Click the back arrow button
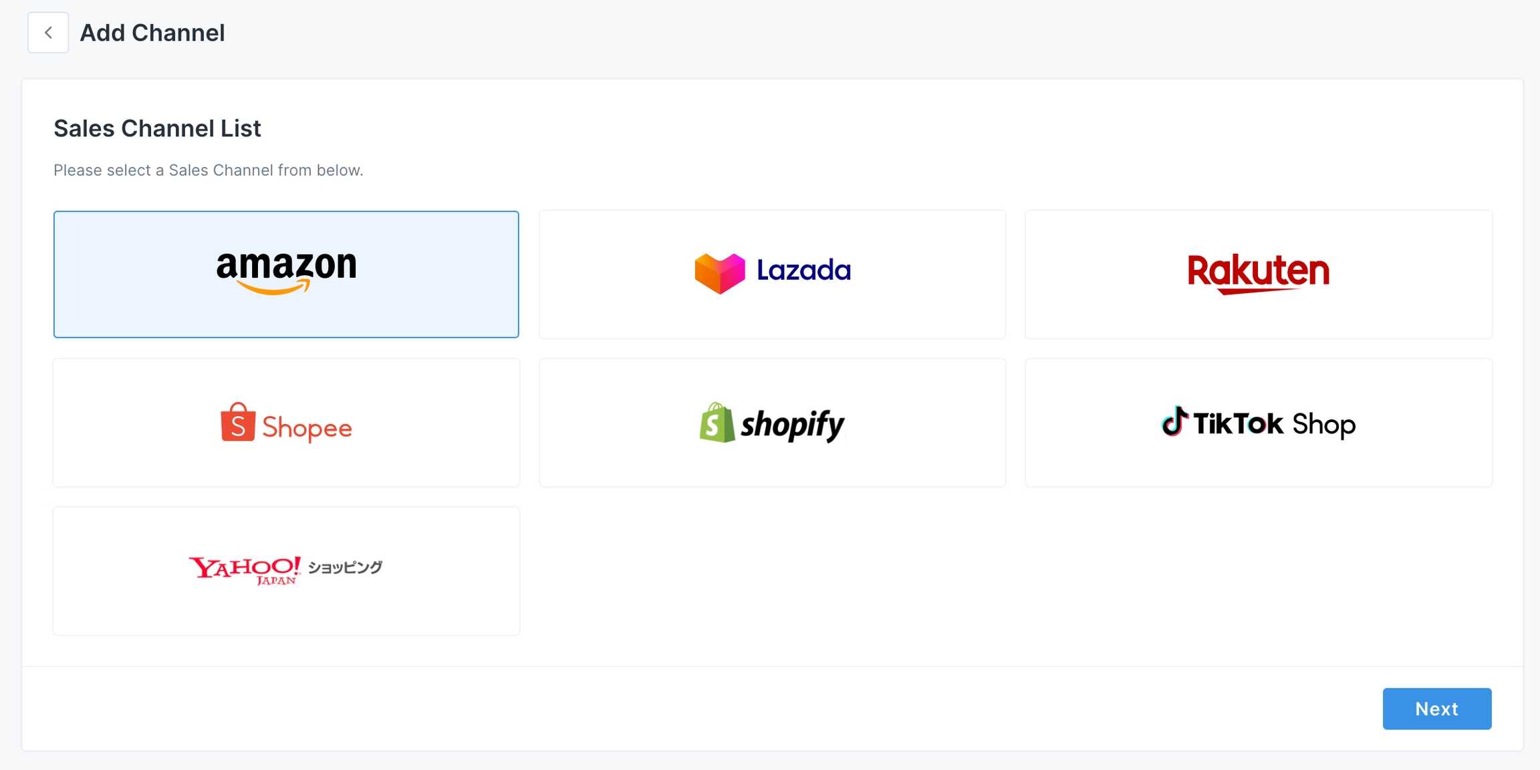This screenshot has width=1540, height=770. point(48,33)
